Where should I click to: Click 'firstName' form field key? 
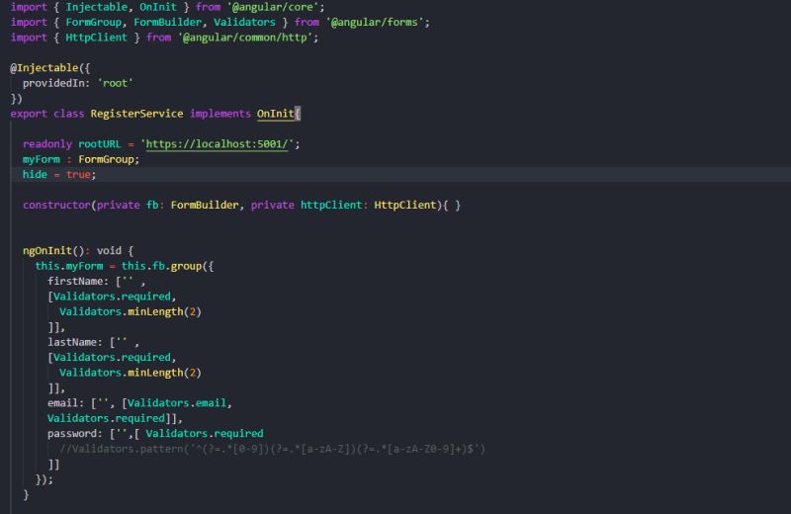(x=75, y=281)
